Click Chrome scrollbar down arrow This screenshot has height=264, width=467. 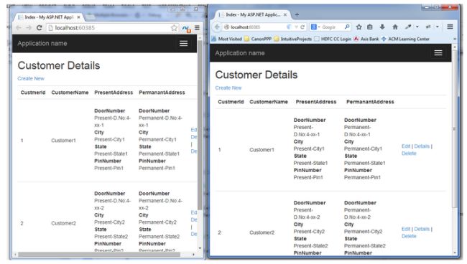[x=200, y=248]
